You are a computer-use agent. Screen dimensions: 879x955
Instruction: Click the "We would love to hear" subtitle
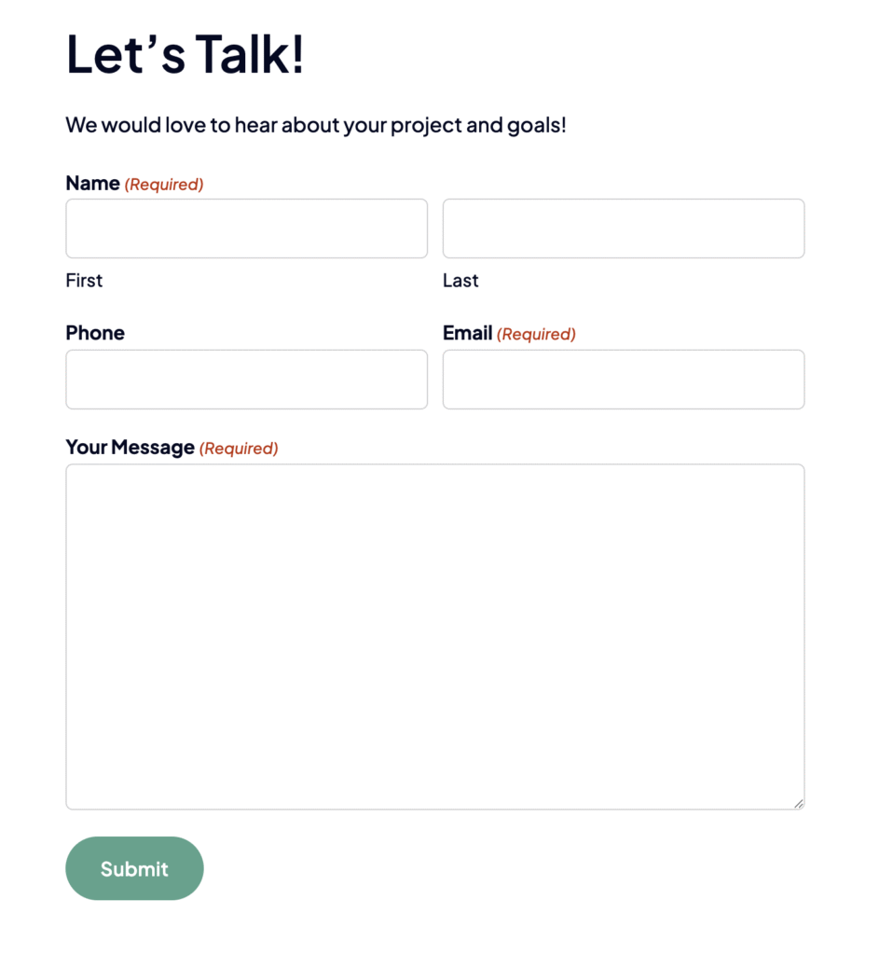point(315,125)
